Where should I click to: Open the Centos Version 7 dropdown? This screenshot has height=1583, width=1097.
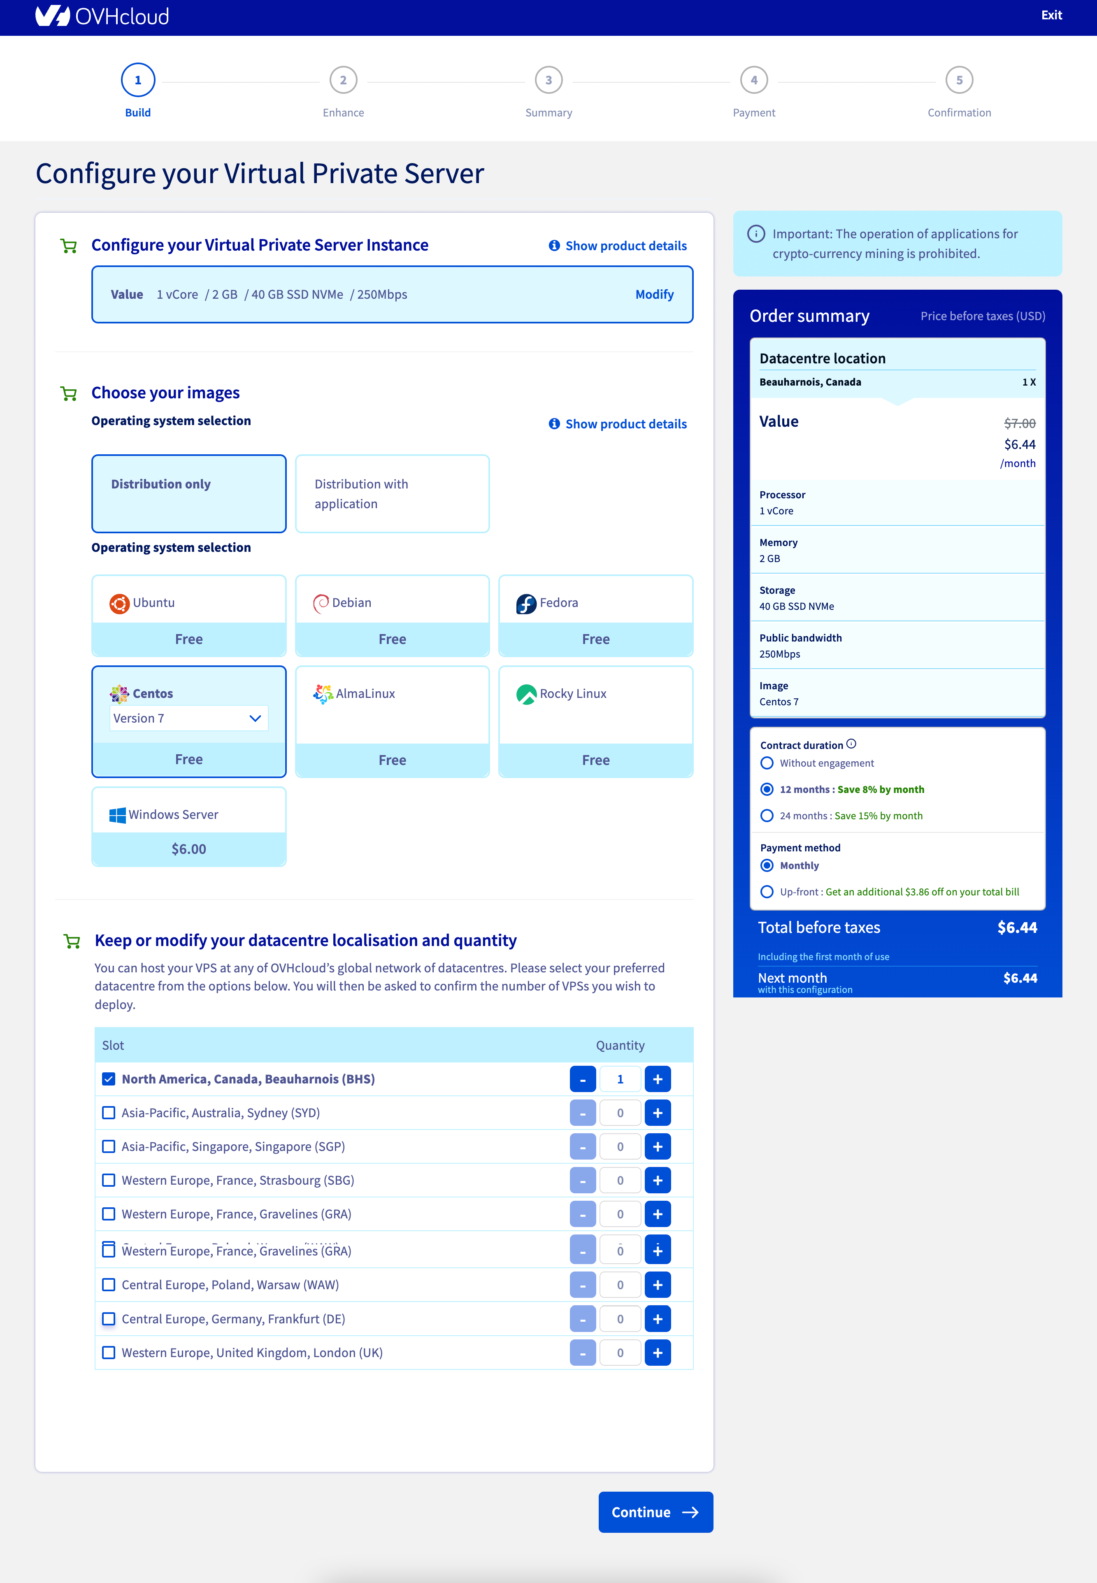click(189, 718)
